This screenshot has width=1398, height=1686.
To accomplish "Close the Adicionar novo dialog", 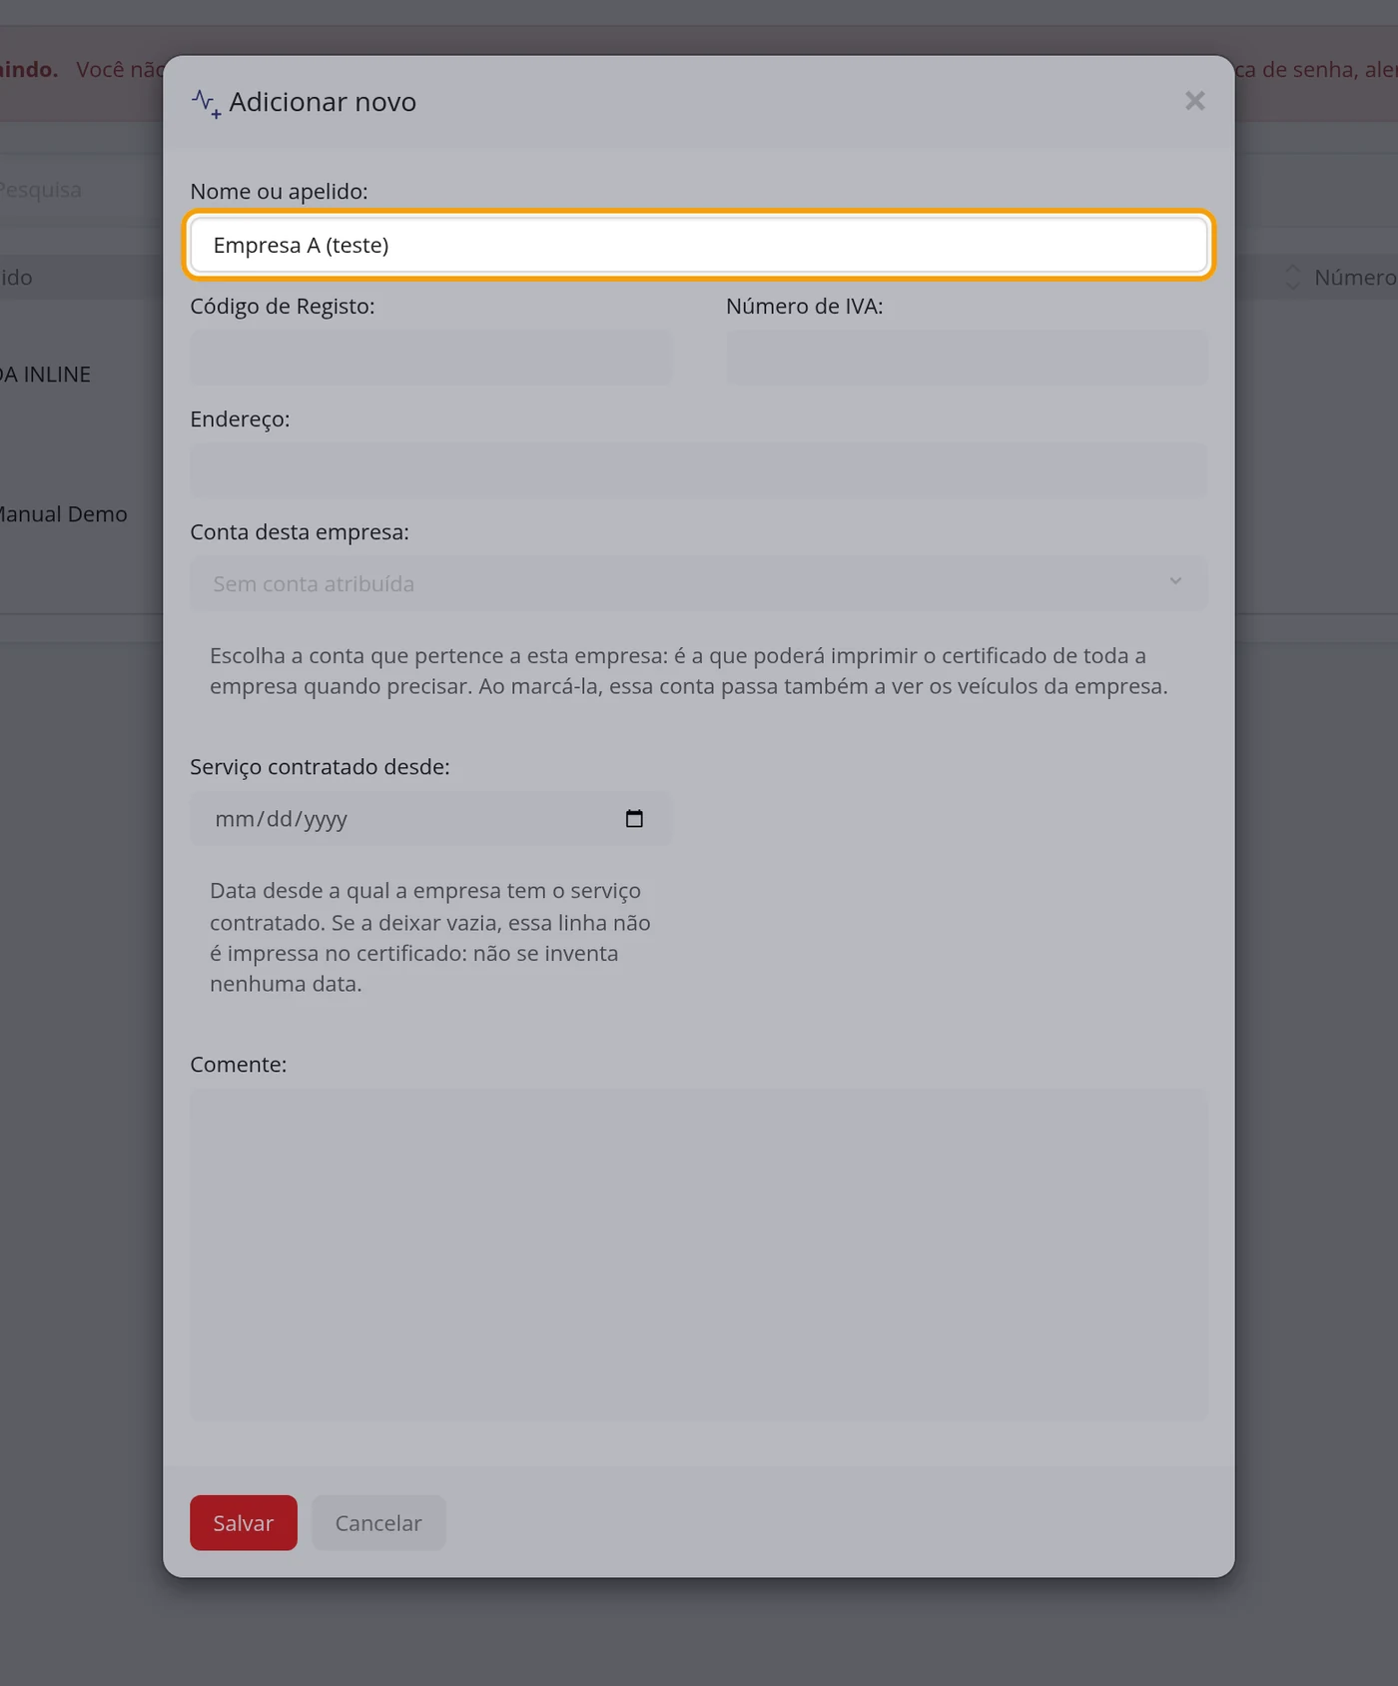I will tap(1194, 101).
